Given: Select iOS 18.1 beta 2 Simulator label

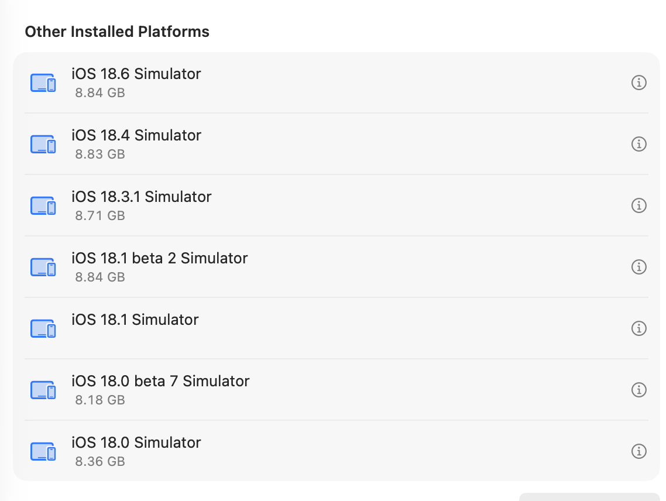Looking at the screenshot, I should [x=160, y=259].
